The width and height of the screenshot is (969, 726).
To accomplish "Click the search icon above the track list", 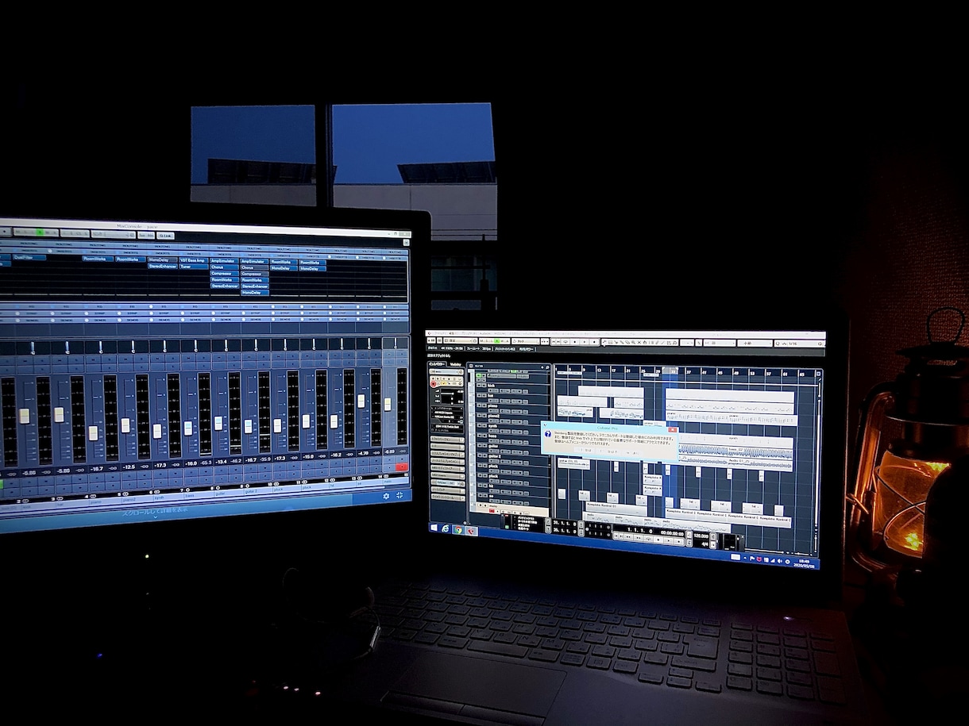I will tap(547, 367).
